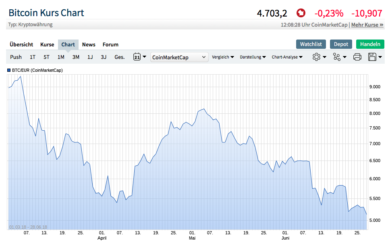Click the Depot button

[341, 44]
